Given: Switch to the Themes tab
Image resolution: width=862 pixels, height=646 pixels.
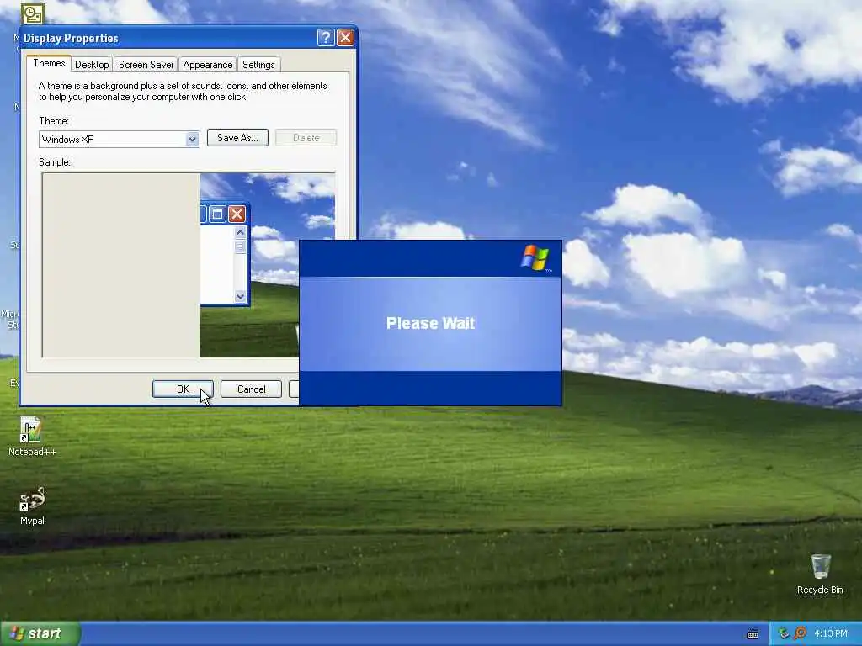Looking at the screenshot, I should click(x=49, y=63).
